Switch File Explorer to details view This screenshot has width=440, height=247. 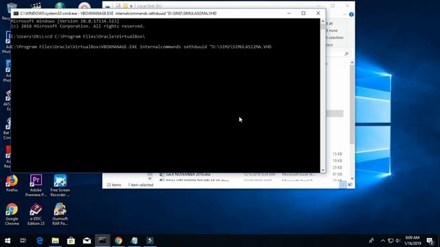(x=343, y=185)
